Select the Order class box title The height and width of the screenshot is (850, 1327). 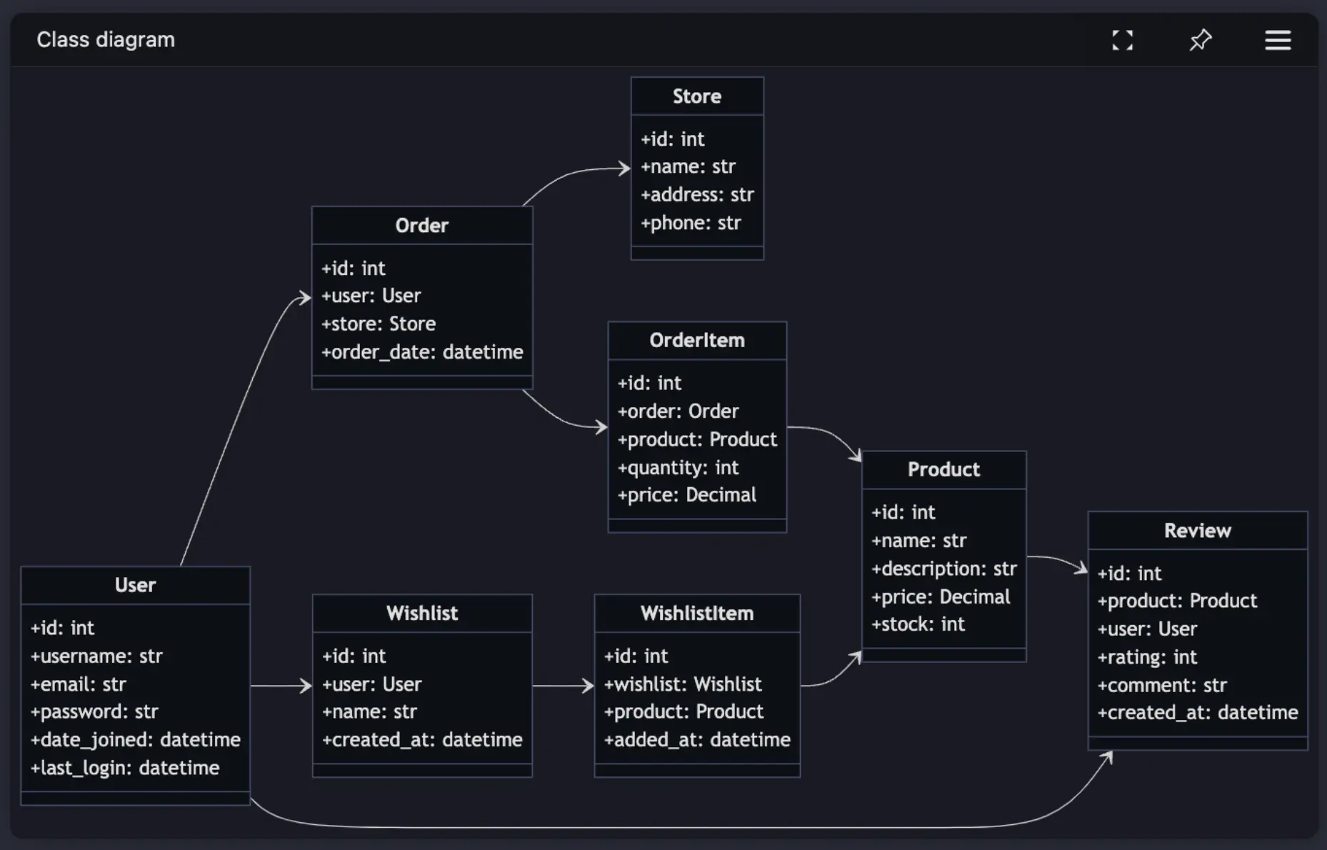[x=422, y=226]
